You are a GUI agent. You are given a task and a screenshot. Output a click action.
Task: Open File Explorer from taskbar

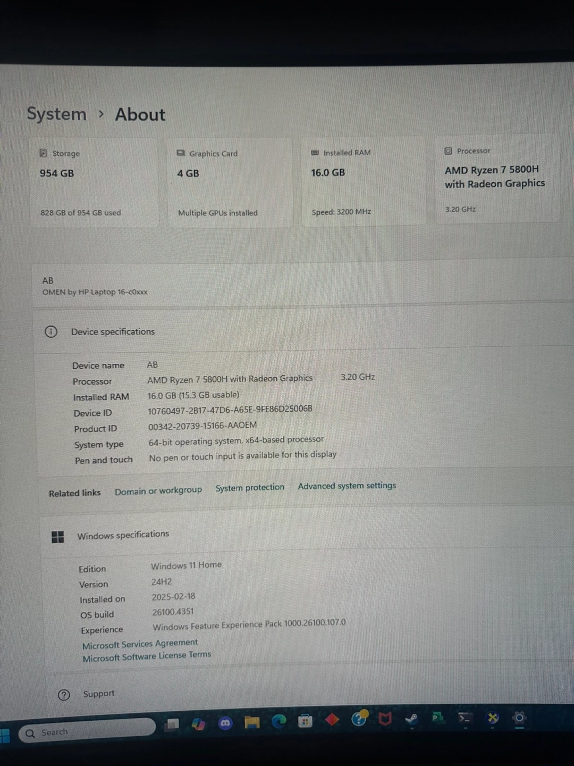point(252,722)
